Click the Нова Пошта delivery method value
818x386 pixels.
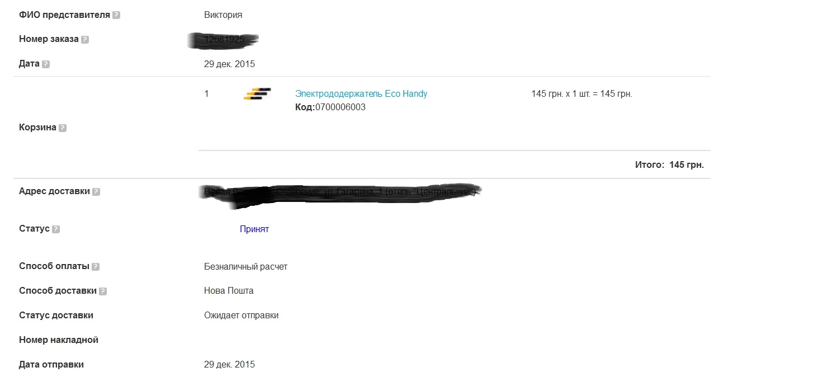tap(229, 291)
